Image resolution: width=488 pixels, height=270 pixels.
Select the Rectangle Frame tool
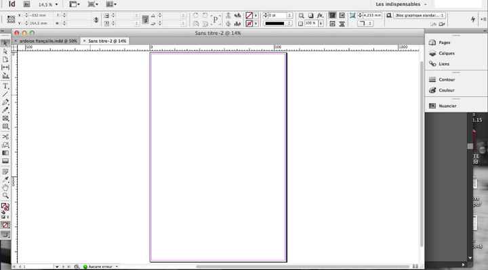click(x=5, y=118)
